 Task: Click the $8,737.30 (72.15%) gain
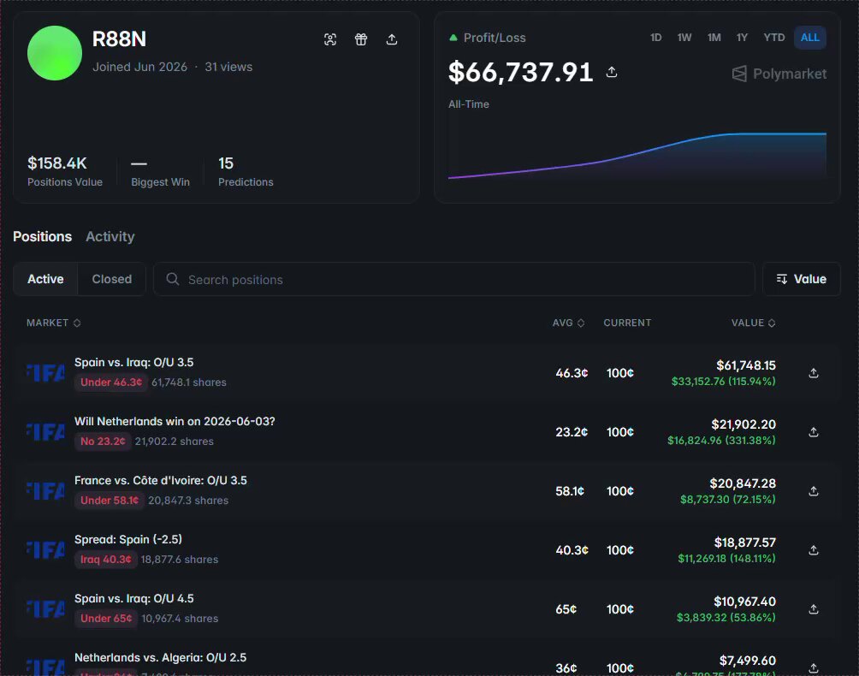tap(727, 500)
